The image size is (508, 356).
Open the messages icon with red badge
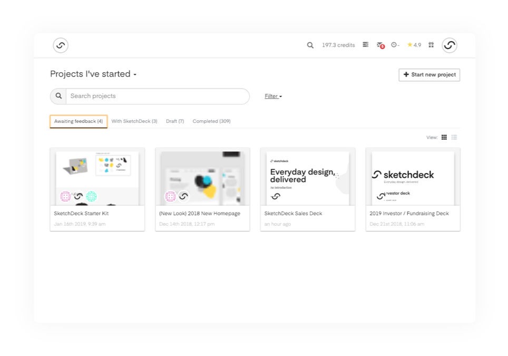(380, 45)
